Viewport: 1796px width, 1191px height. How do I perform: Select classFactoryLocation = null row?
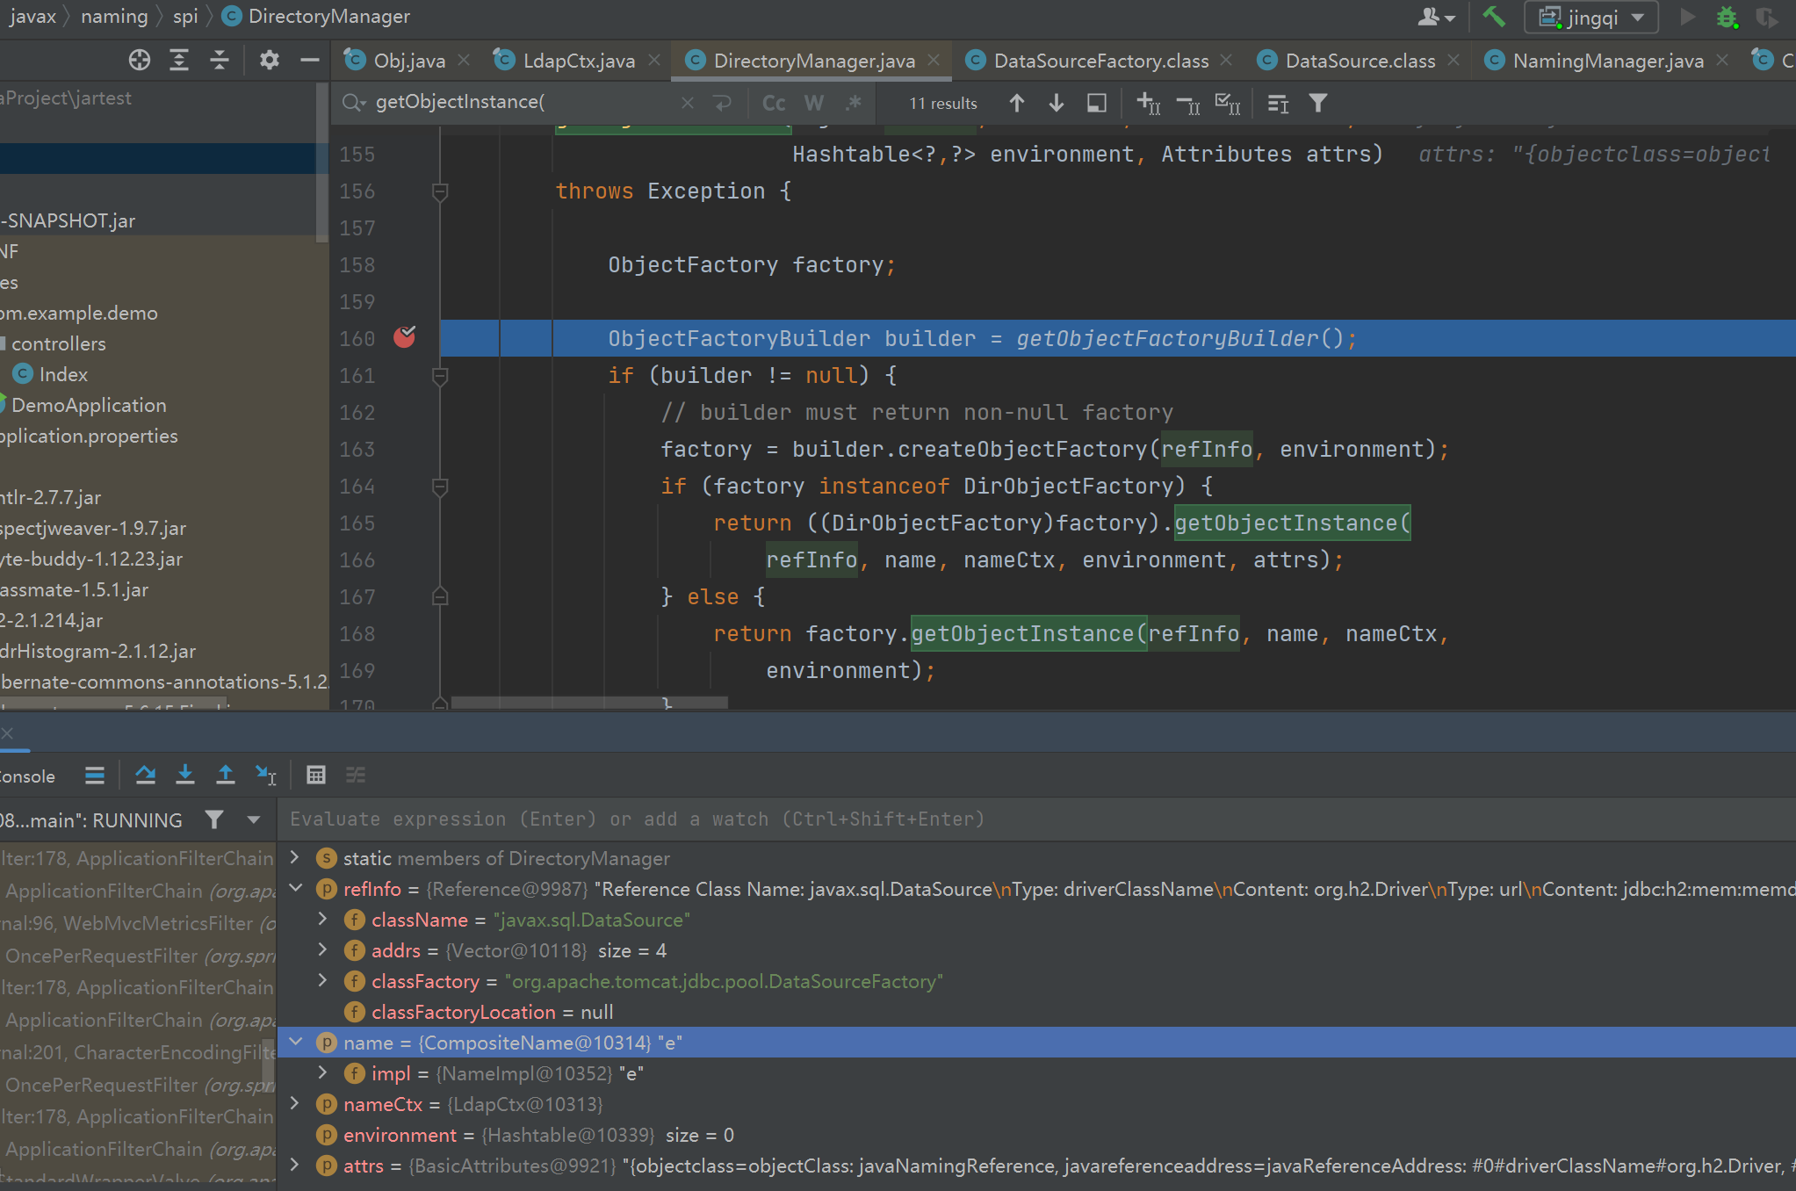click(1036, 1012)
